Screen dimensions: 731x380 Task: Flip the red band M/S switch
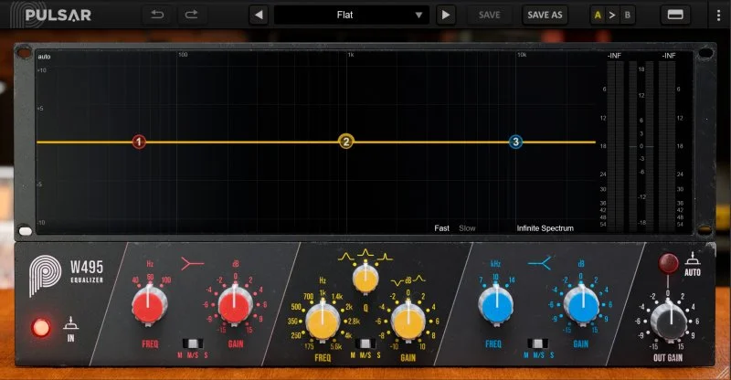(193, 344)
